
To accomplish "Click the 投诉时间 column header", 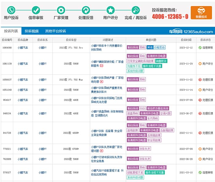I will tap(186, 40).
